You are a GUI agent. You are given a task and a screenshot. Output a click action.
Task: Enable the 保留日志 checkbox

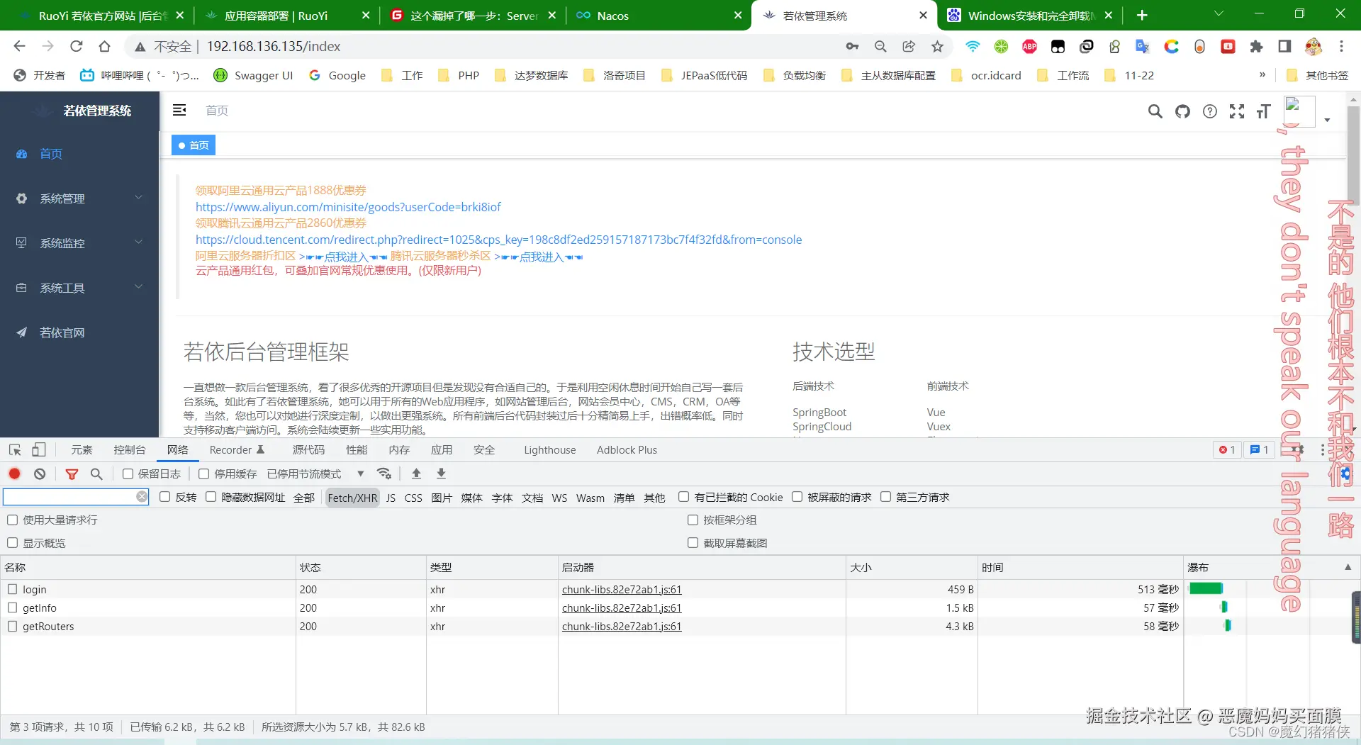[128, 474]
